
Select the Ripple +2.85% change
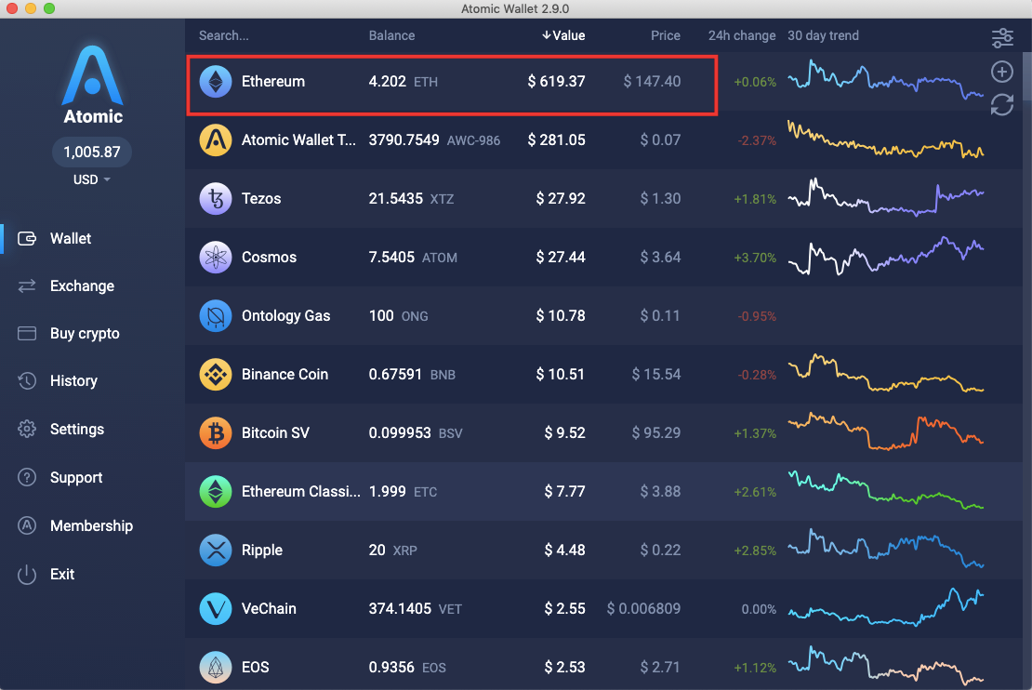(755, 551)
